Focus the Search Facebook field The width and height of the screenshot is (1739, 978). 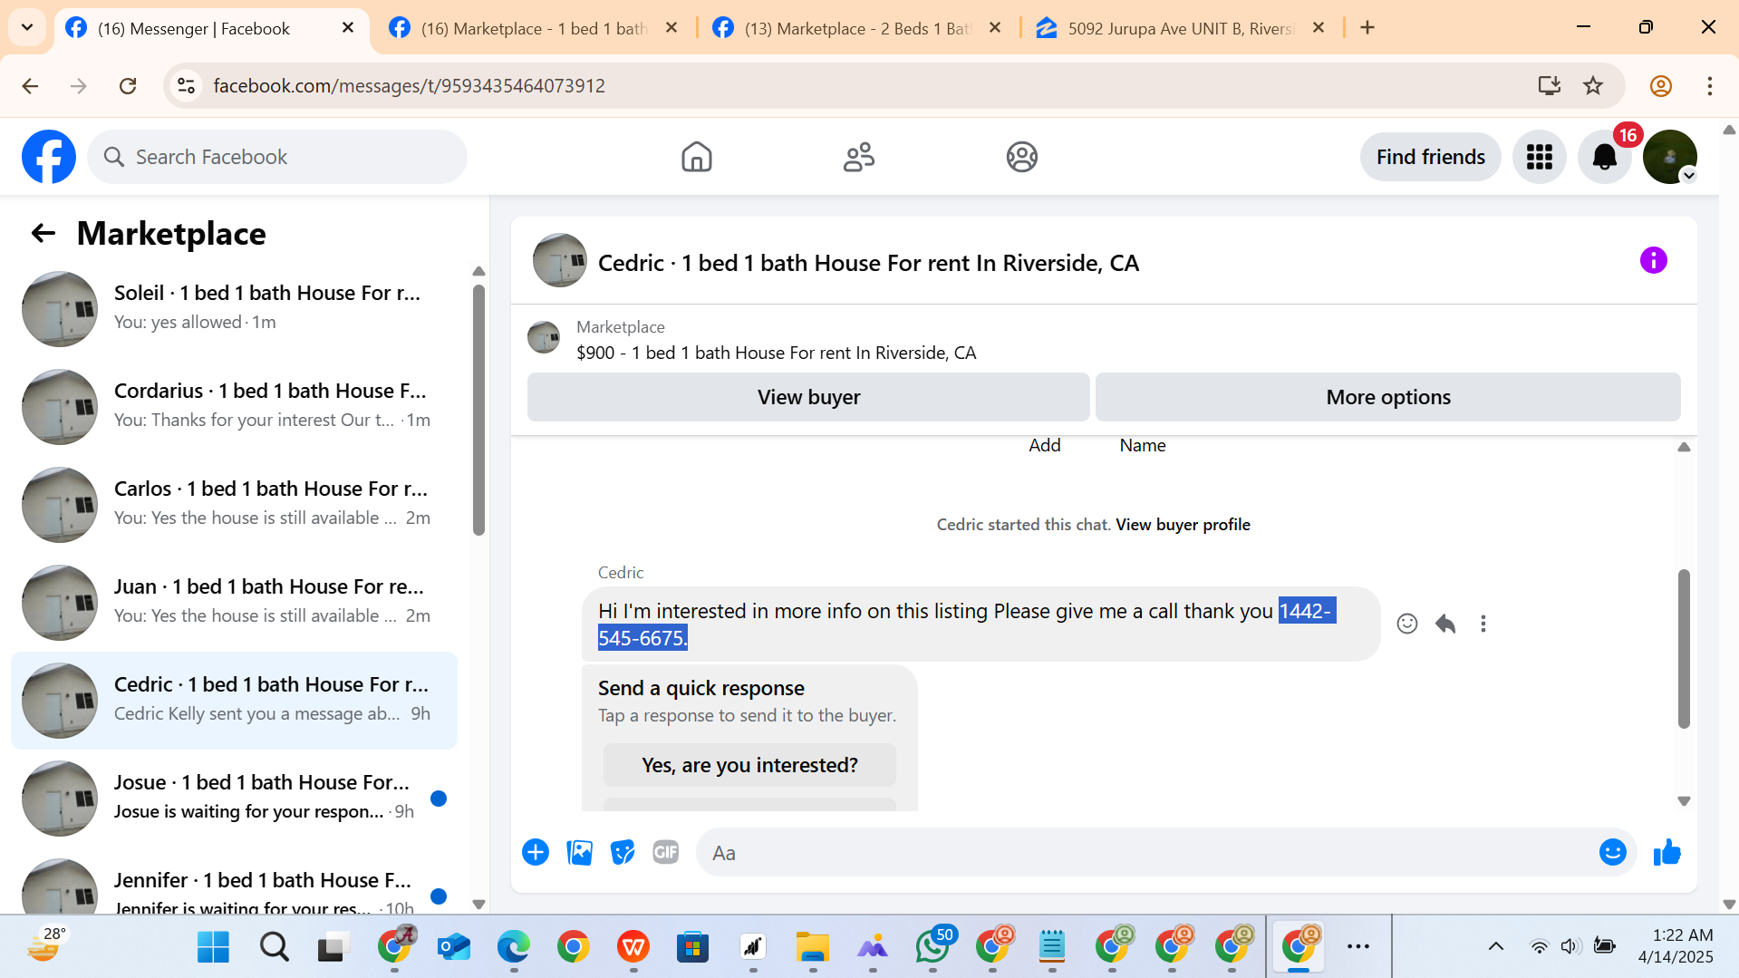coord(277,157)
